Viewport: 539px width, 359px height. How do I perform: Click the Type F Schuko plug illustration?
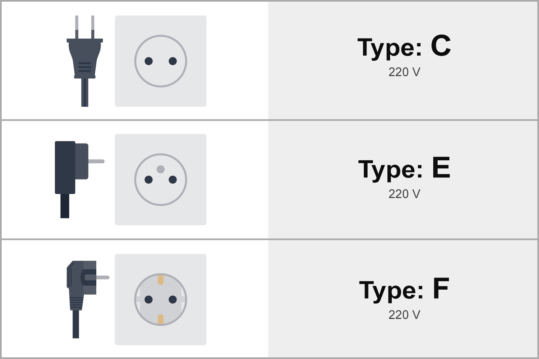(x=88, y=299)
